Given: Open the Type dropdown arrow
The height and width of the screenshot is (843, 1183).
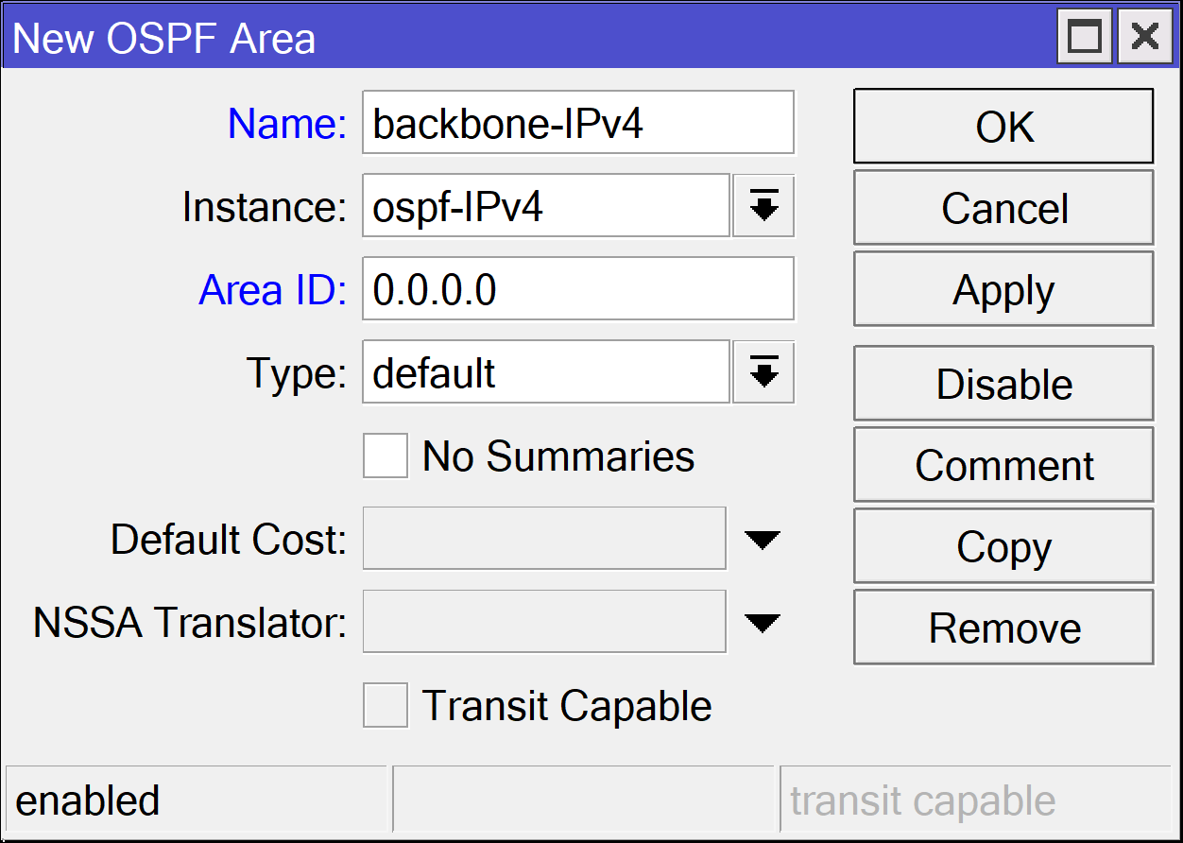Looking at the screenshot, I should pyautogui.click(x=763, y=371).
